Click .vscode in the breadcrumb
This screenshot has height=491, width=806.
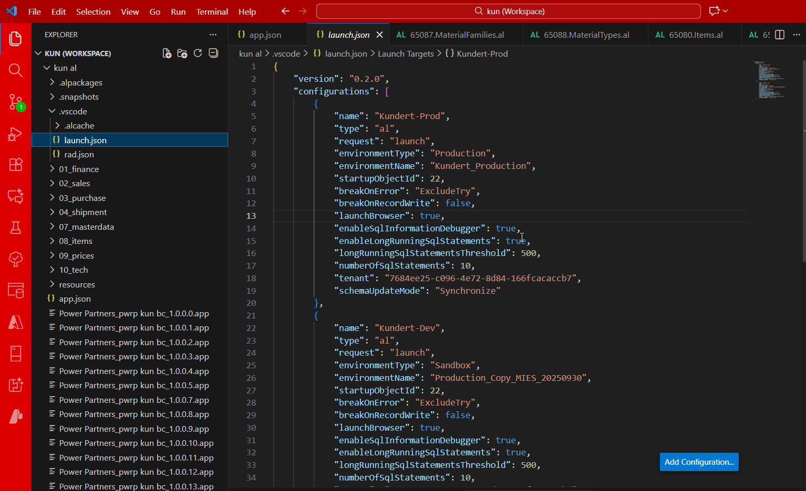click(x=286, y=54)
